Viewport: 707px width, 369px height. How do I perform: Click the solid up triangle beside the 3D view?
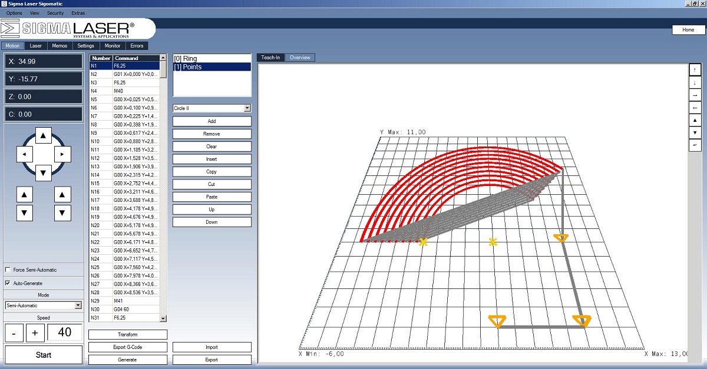tap(695, 120)
